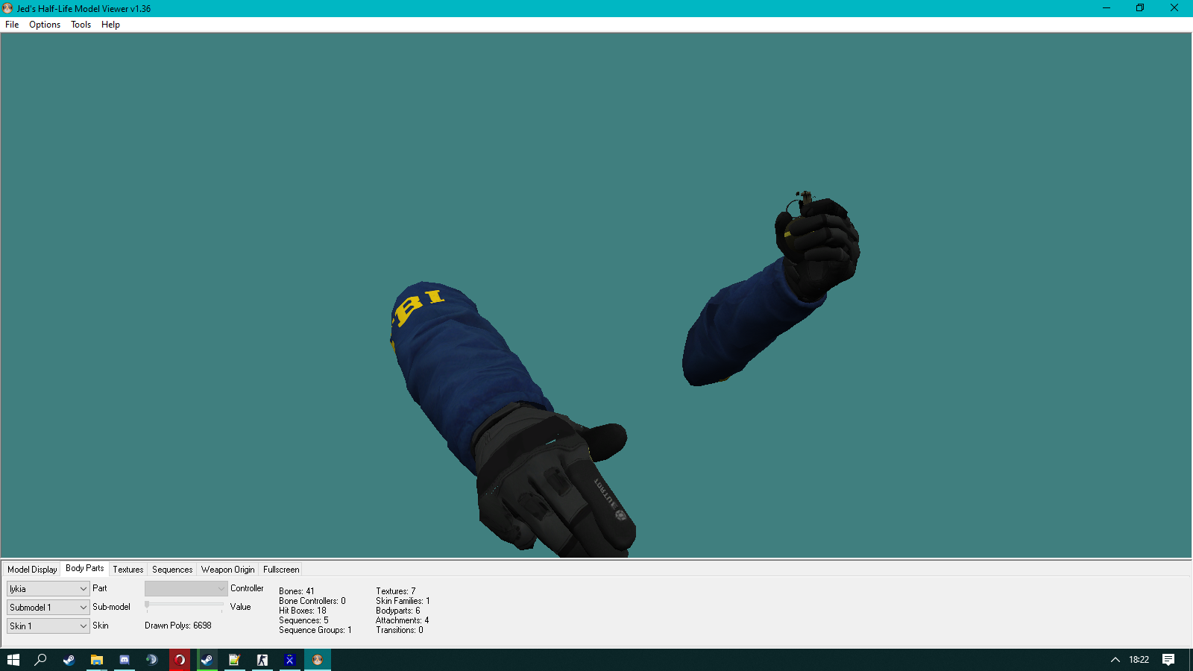The width and height of the screenshot is (1193, 671).
Task: Click the Transitions: 0 info text
Action: [400, 630]
